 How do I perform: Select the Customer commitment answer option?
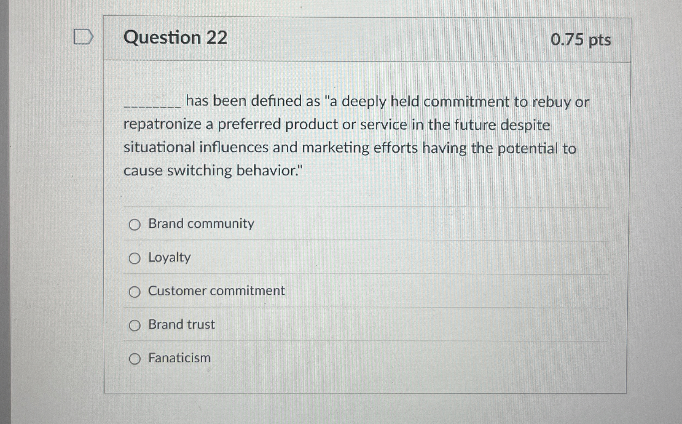tap(135, 292)
